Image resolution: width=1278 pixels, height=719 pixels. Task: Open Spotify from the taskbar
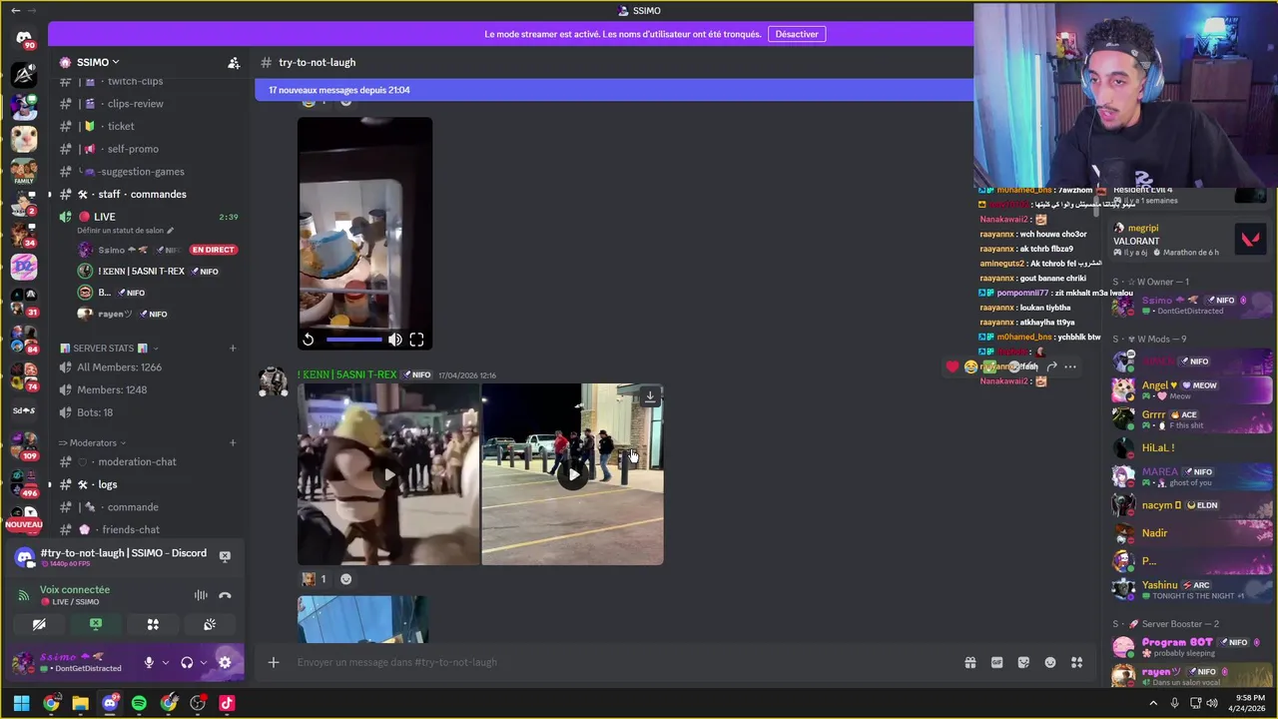pos(139,703)
